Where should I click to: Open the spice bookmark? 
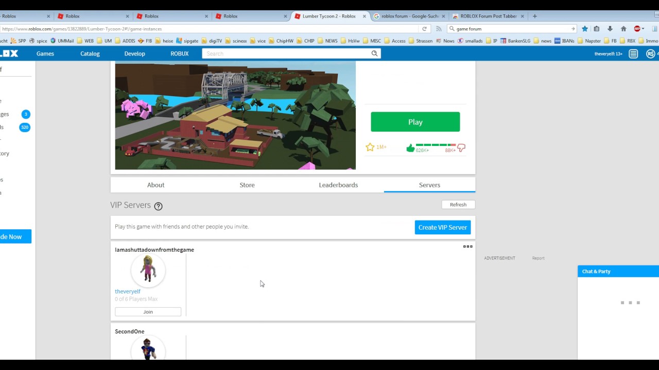[x=38, y=41]
